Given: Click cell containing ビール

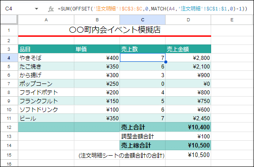Looking at the screenshot, I should [x=46, y=118].
